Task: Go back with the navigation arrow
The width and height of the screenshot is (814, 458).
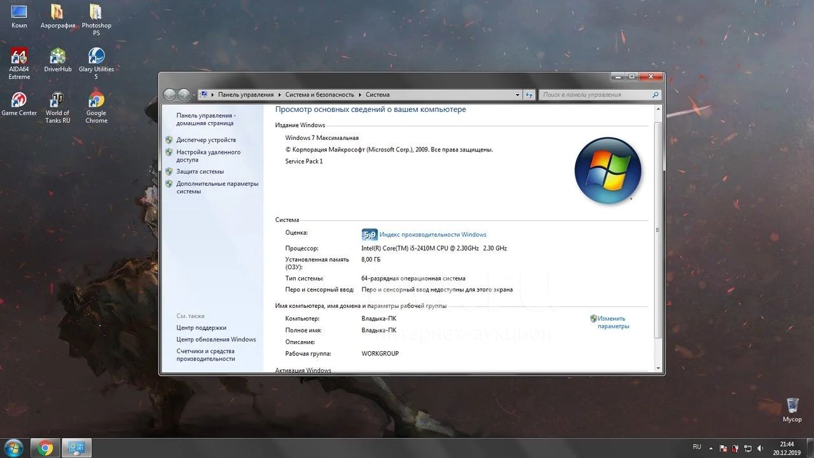Action: coord(170,95)
